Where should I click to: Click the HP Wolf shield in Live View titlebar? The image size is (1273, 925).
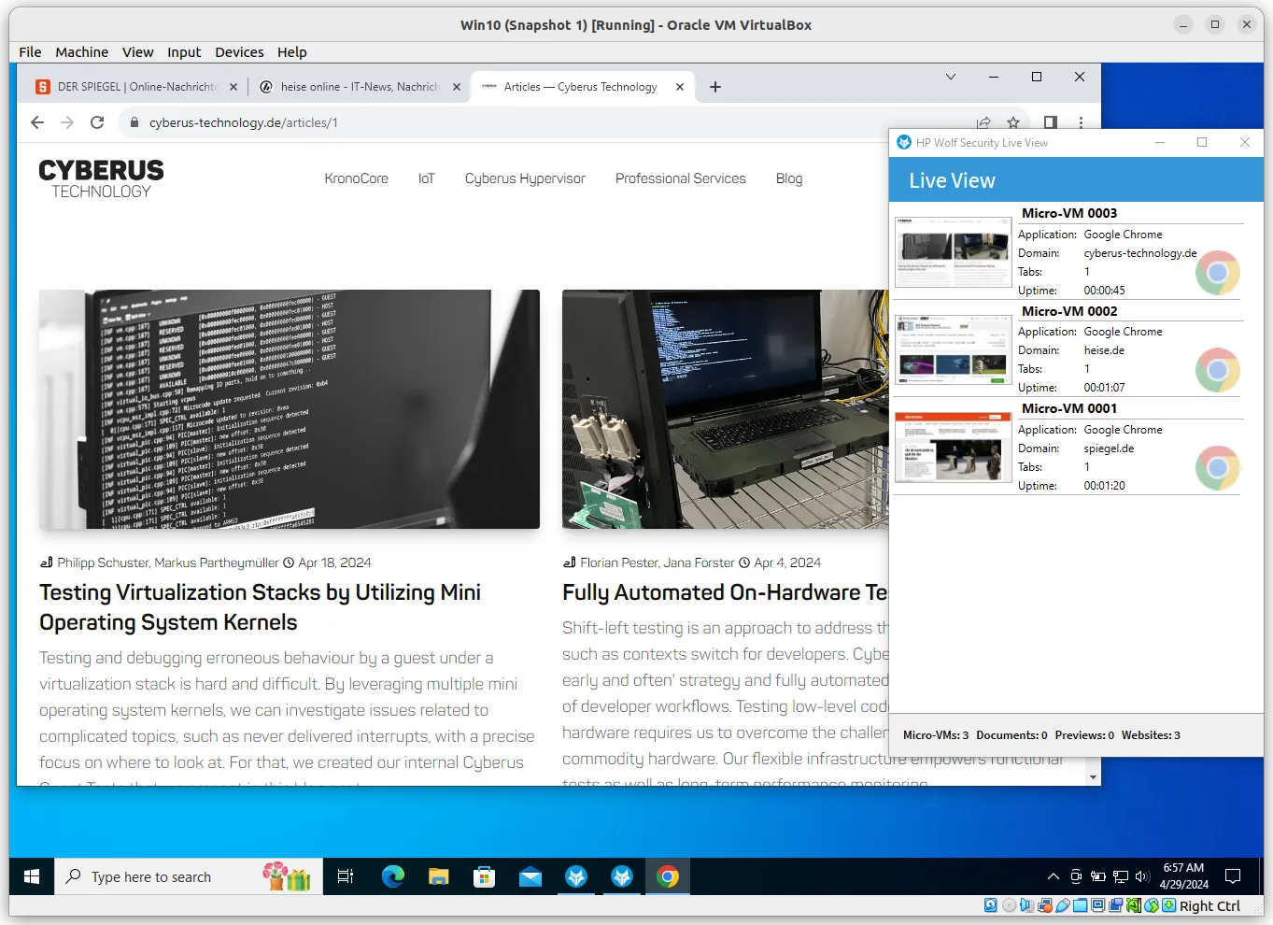(x=903, y=142)
